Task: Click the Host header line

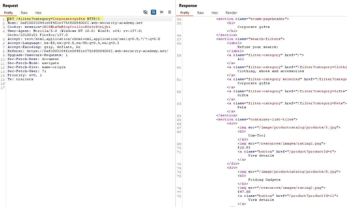Action: tap(75, 23)
